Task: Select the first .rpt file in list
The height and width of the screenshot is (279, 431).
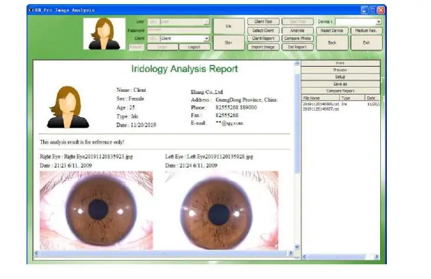Action: tap(321, 104)
